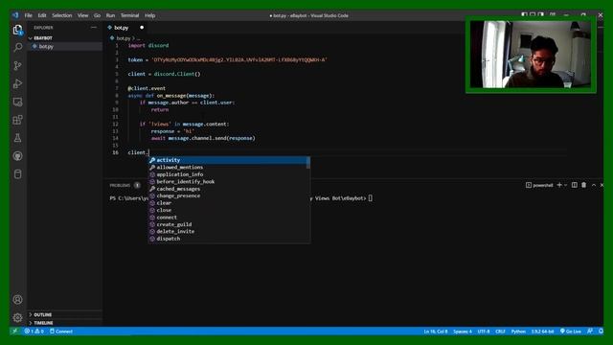Open the database cylinder icon view
613x345 pixels.
(x=17, y=174)
